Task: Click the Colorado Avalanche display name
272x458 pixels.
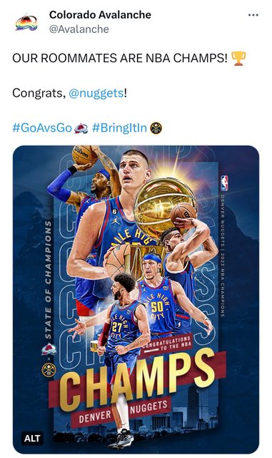Action: pyautogui.click(x=100, y=14)
